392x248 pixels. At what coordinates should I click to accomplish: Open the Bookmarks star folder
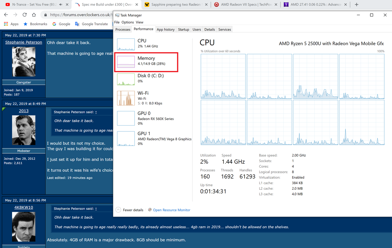35,24
